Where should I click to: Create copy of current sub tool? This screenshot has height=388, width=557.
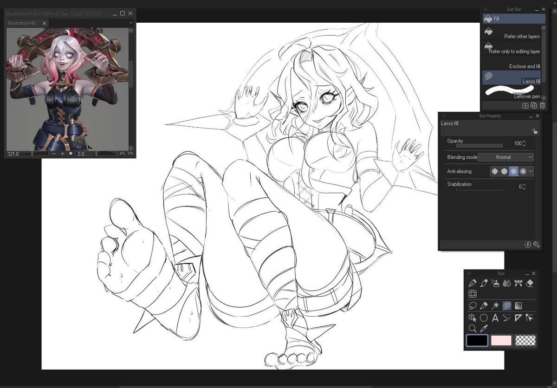pyautogui.click(x=534, y=105)
